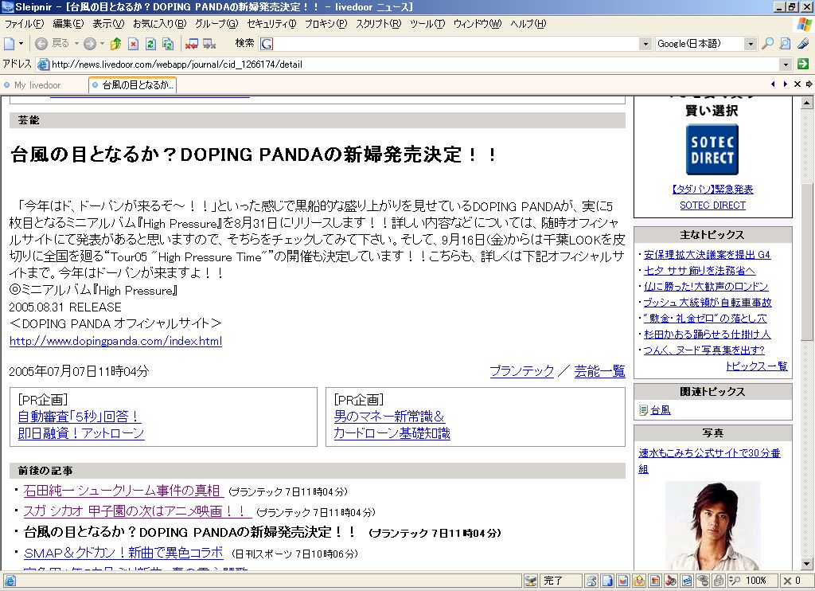
Task: Click the address bar URL field
Action: tap(415, 64)
